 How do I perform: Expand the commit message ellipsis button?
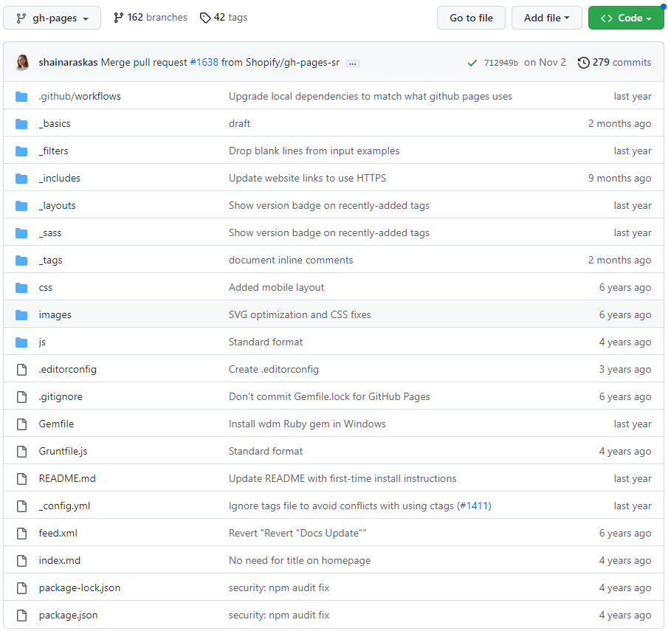[353, 63]
